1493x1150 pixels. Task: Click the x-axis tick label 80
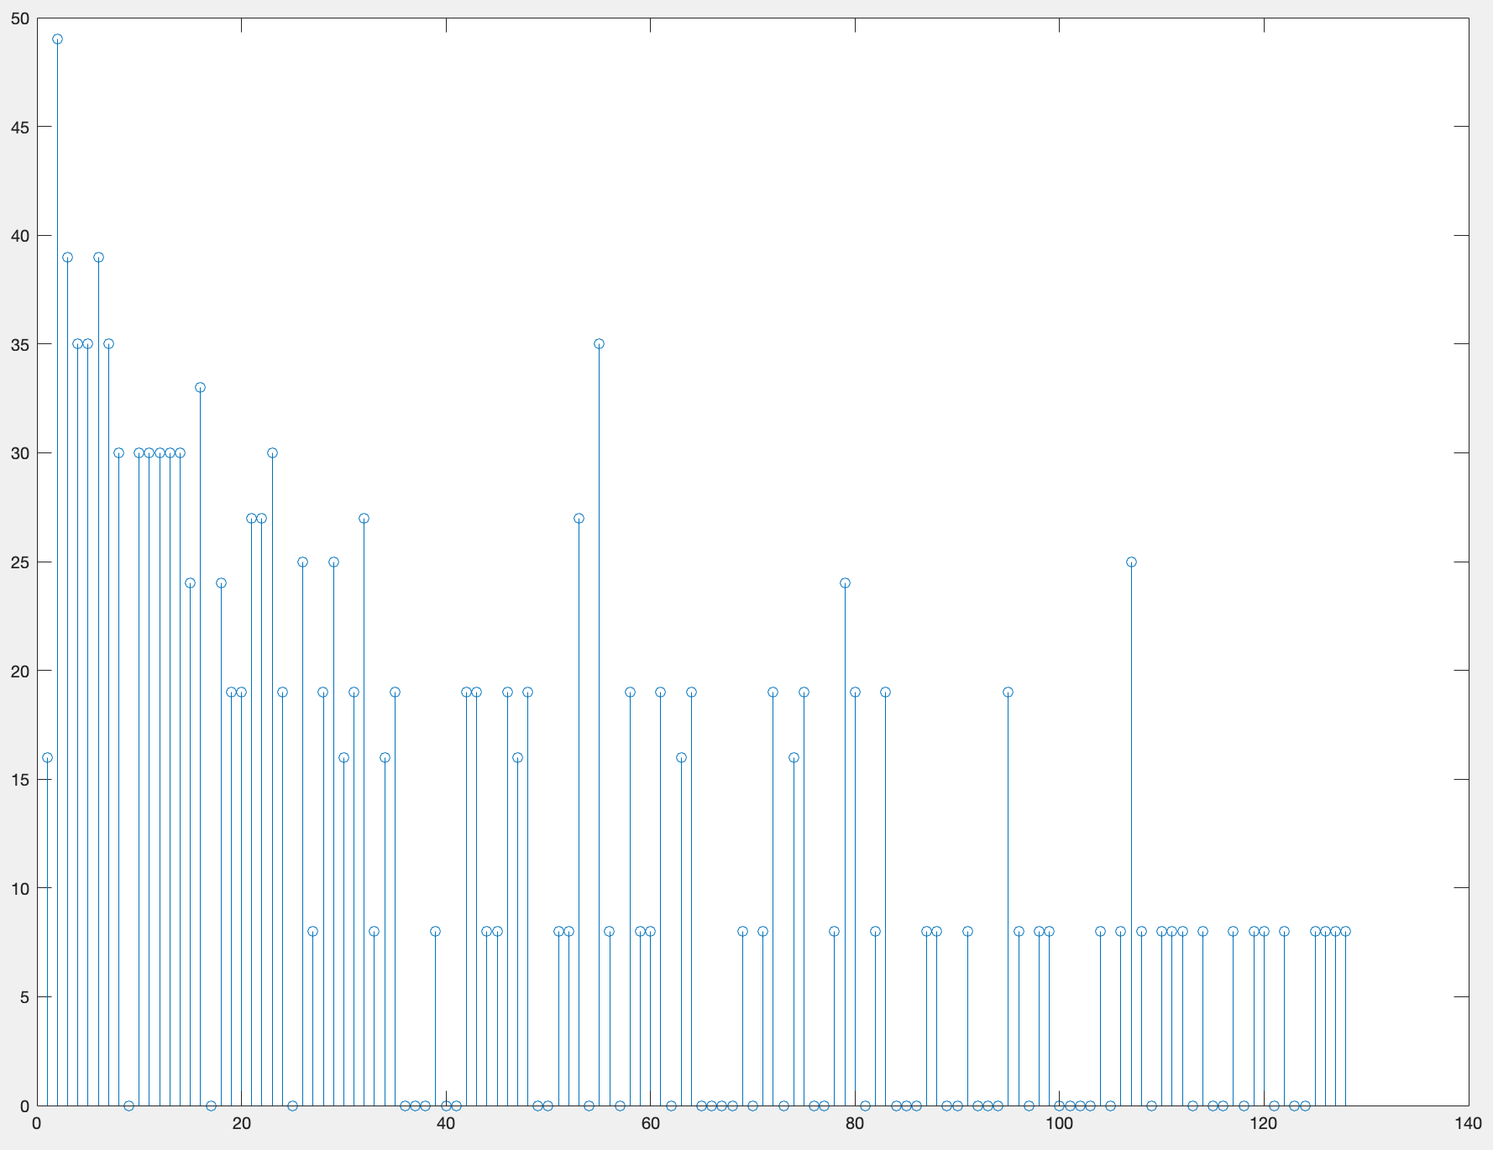click(x=855, y=1124)
